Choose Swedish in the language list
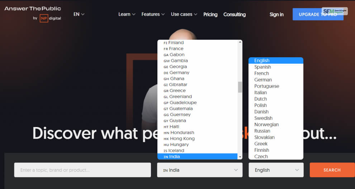Viewport: 355px width, 189px height. click(x=276, y=118)
